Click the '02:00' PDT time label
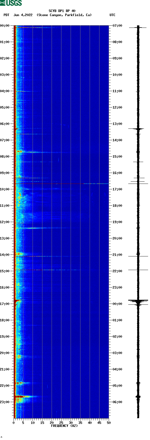Screen dimensions: 150x440 (x=5, y=58)
